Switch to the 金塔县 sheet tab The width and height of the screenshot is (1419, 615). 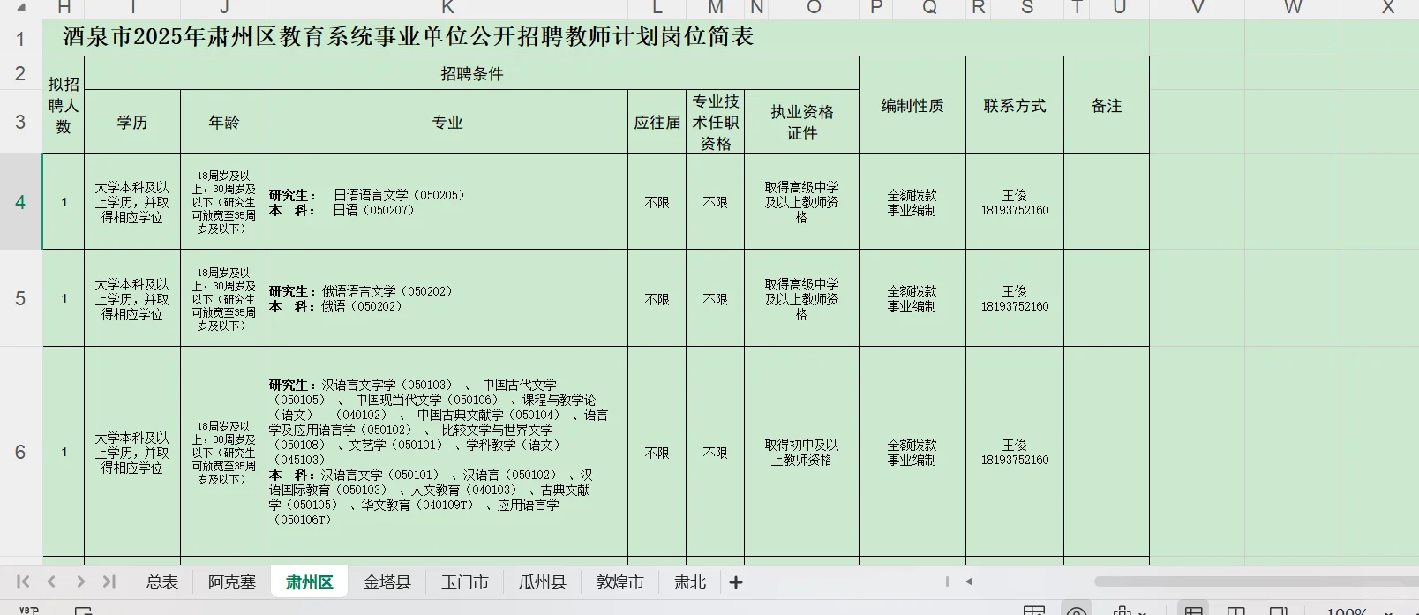coord(387,582)
